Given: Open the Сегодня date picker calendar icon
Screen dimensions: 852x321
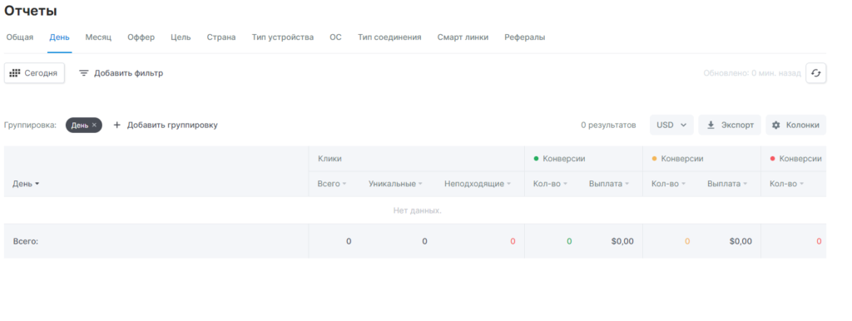Looking at the screenshot, I should [x=15, y=73].
